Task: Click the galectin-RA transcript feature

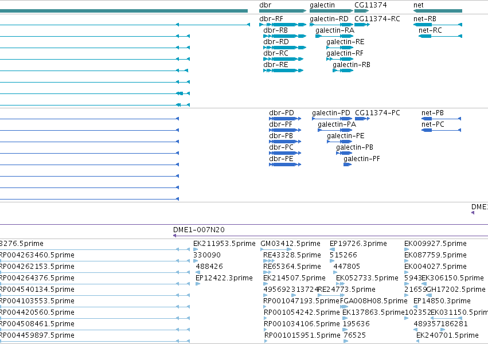Action: click(334, 36)
